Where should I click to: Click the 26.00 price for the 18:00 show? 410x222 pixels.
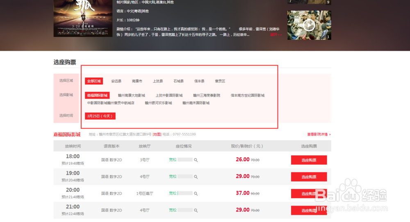click(243, 159)
